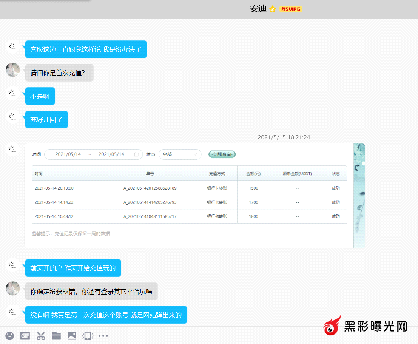Click the message bubble 充好几回了
Image resolution: width=418 pixels, height=344 pixels.
click(x=46, y=120)
